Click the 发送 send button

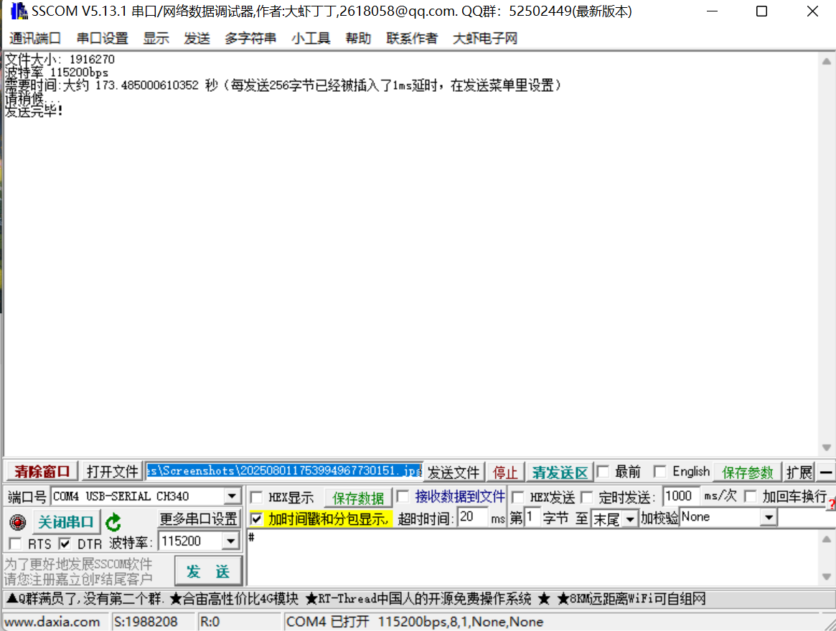point(209,571)
